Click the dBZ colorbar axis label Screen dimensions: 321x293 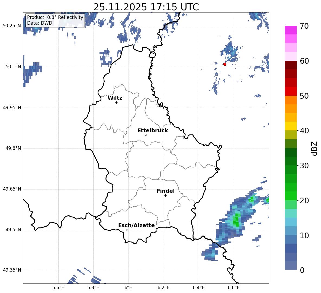coord(314,148)
